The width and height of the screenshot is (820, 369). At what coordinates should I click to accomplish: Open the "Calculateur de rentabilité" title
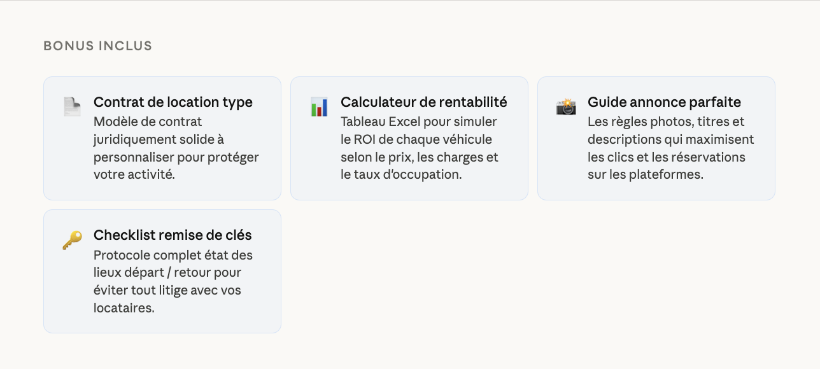pos(423,102)
